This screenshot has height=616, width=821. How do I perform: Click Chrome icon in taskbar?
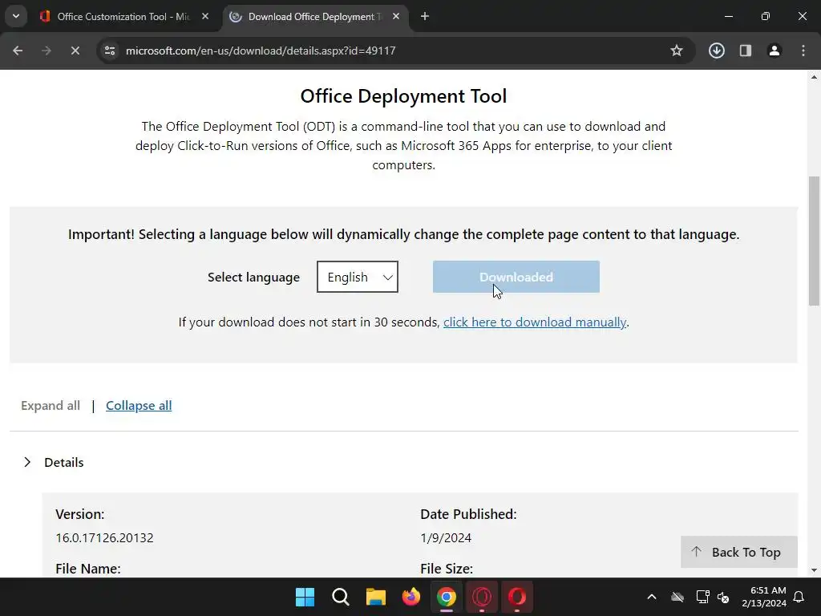coord(446,597)
